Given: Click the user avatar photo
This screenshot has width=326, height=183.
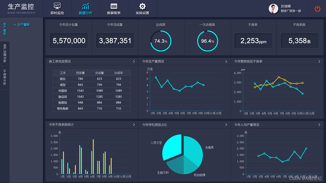Looking at the screenshot, I should (273, 9).
